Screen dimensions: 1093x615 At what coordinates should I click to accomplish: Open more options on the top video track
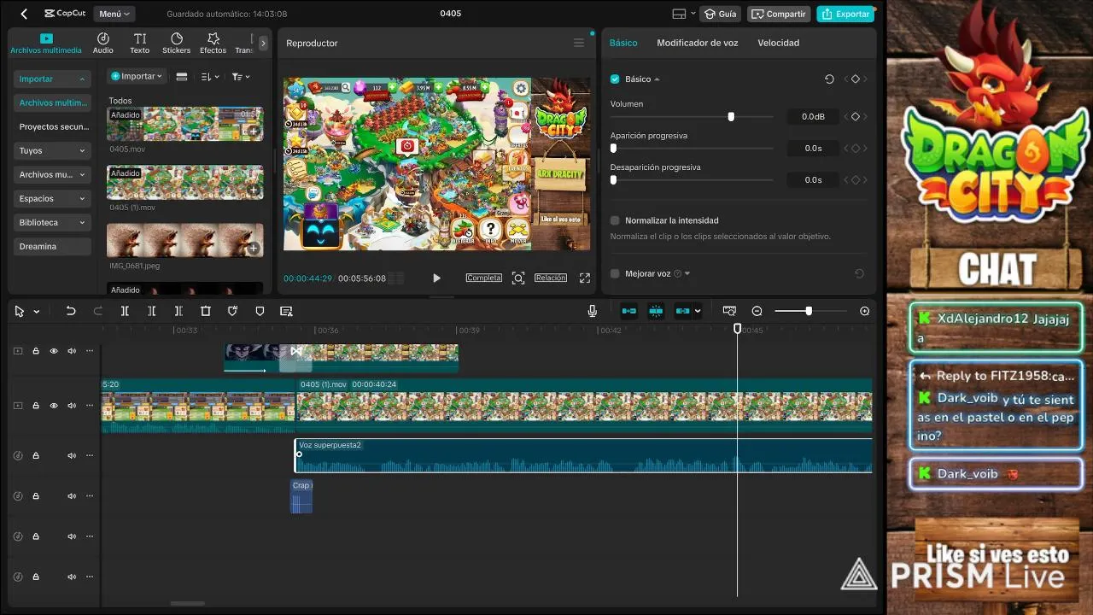(90, 350)
